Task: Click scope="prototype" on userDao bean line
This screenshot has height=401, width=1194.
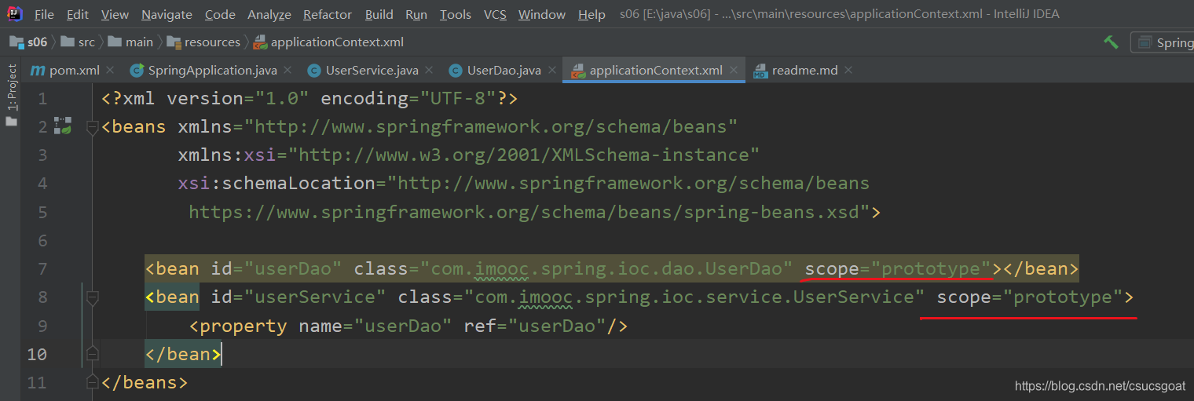Action: pyautogui.click(x=899, y=269)
